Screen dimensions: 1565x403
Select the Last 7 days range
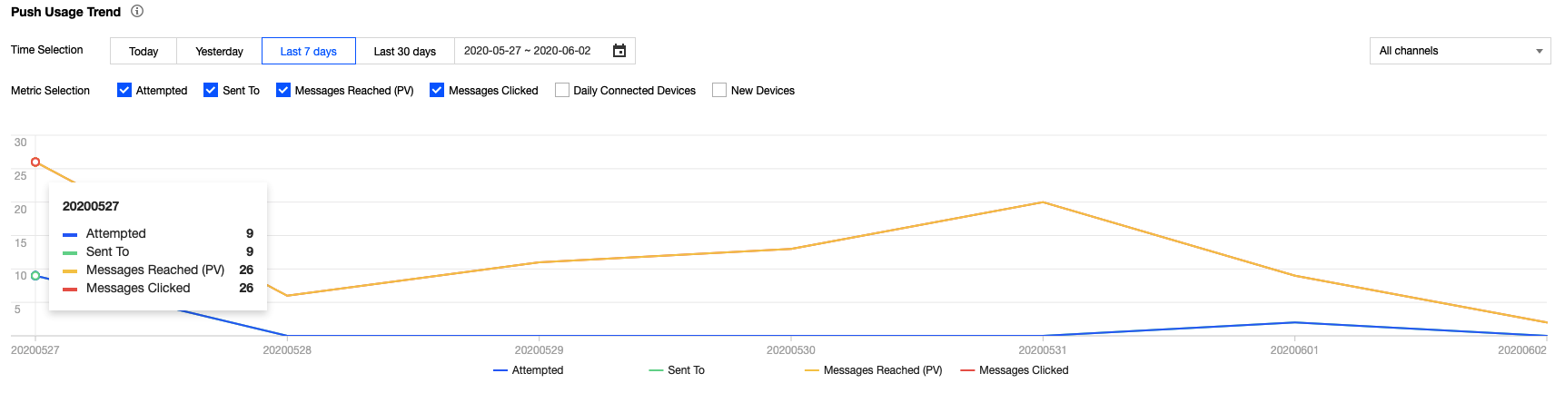coord(309,51)
